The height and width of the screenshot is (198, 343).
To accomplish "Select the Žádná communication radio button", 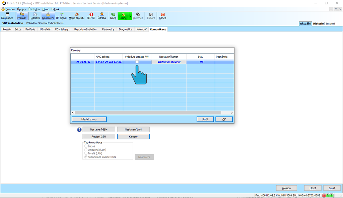I will click(86, 146).
